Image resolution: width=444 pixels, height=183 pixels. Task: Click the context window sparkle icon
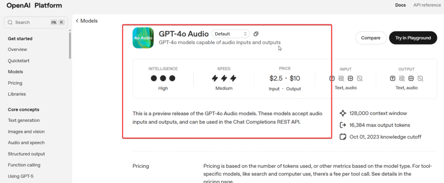tap(343, 113)
